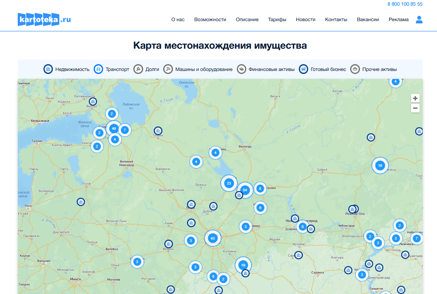The width and height of the screenshot is (437, 294).
Task: Enable the Машины и оборудование filter
Action: point(198,69)
